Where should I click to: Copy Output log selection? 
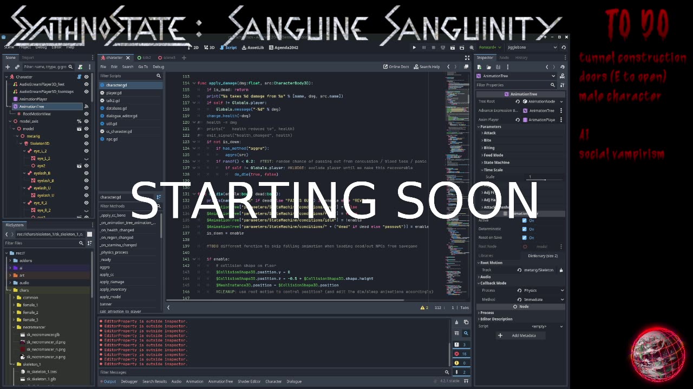click(466, 323)
